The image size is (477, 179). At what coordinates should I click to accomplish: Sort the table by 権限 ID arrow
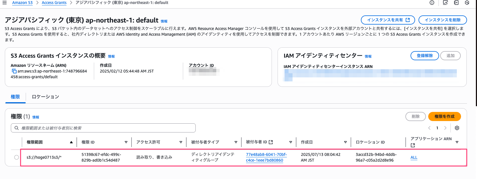(126, 142)
